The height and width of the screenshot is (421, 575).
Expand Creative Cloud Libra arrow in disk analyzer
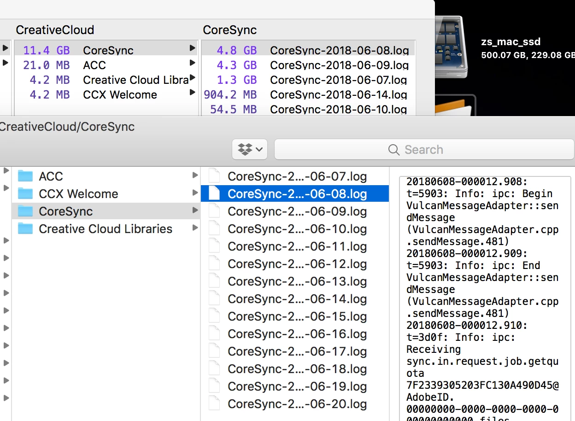coord(192,77)
